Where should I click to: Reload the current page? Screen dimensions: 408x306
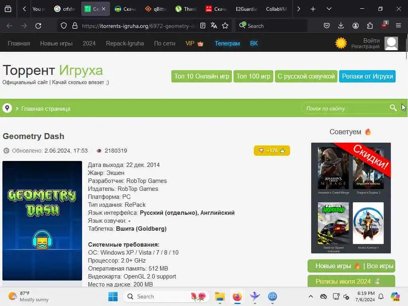pyautogui.click(x=38, y=26)
